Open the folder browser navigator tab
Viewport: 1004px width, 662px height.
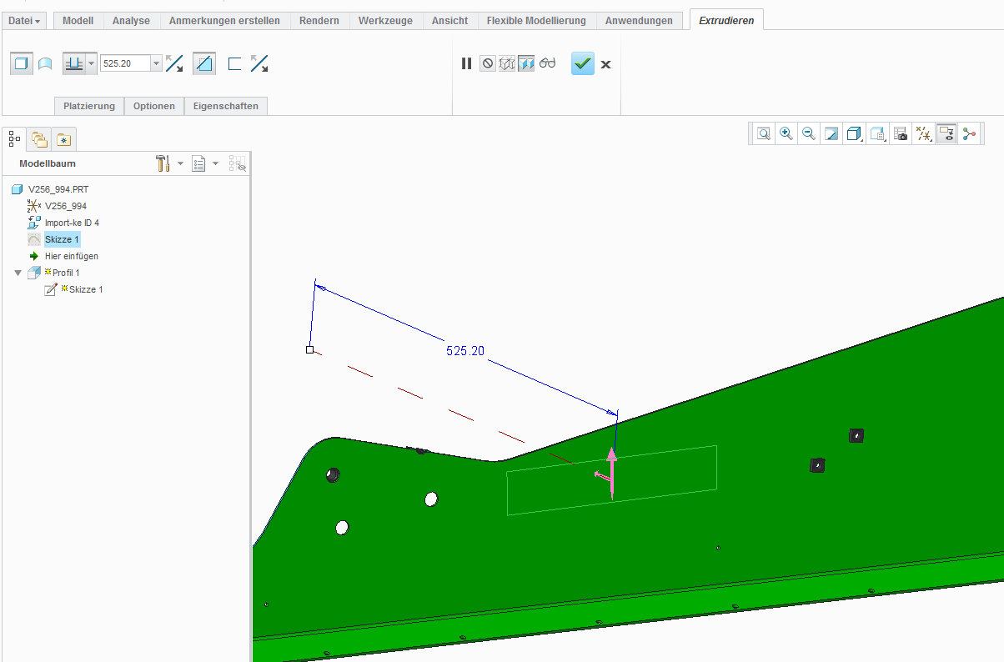[x=39, y=139]
